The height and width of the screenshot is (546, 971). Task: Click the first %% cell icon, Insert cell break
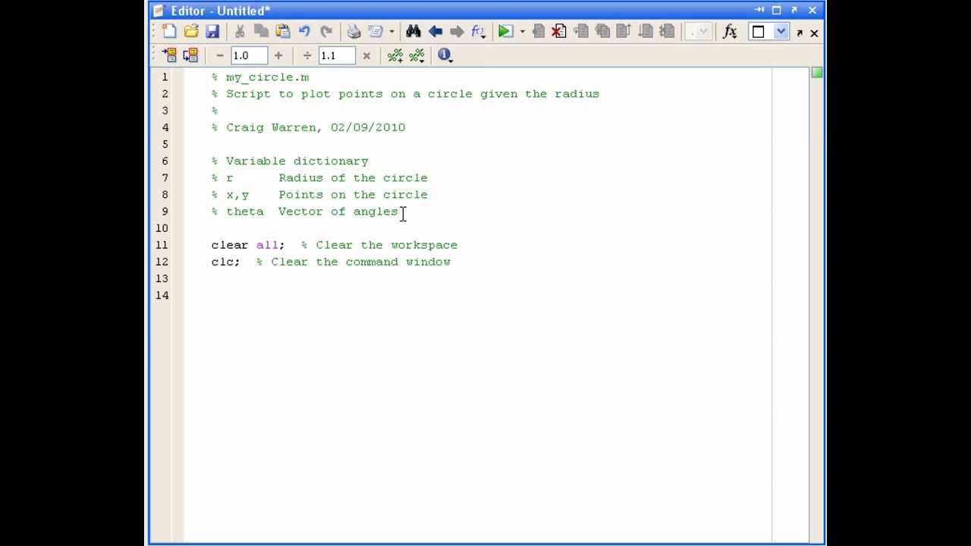pyautogui.click(x=395, y=55)
